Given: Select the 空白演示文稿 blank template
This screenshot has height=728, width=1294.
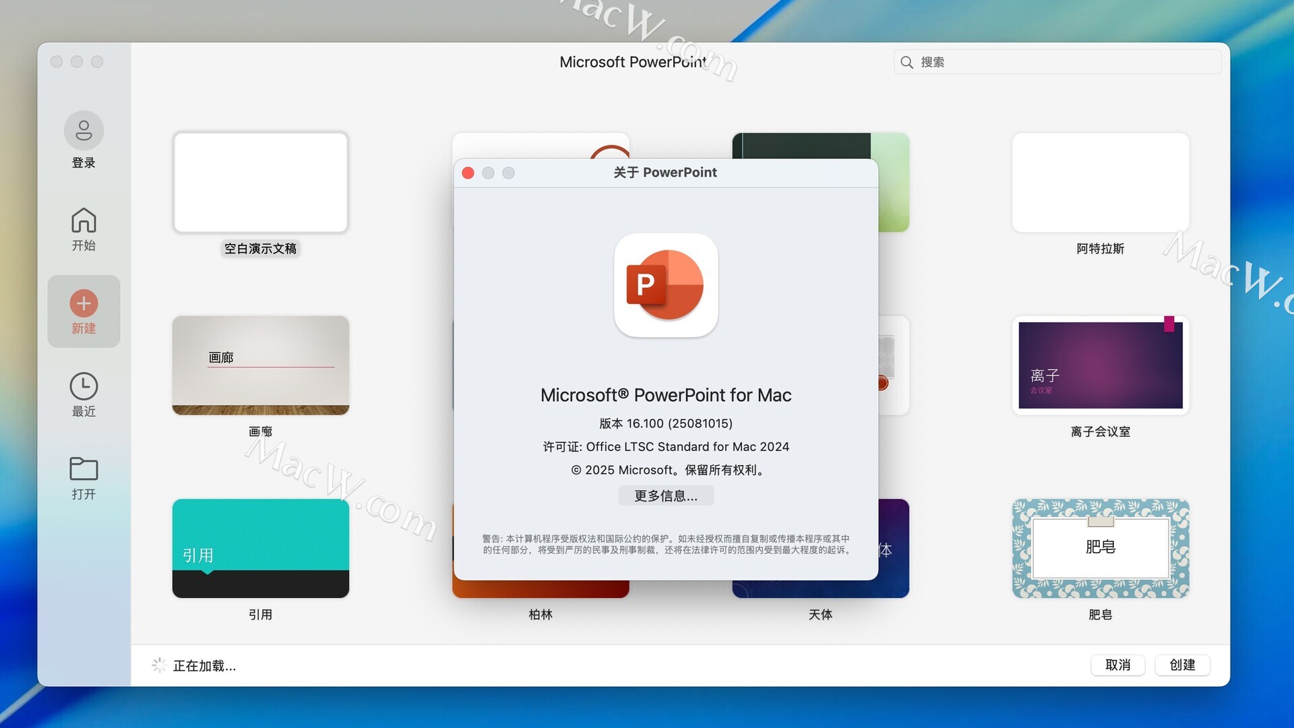Looking at the screenshot, I should point(261,183).
